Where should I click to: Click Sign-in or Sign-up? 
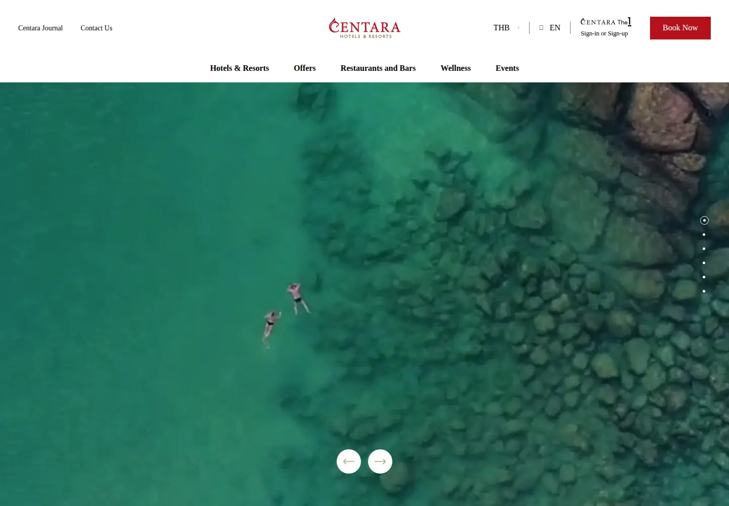pyautogui.click(x=604, y=33)
